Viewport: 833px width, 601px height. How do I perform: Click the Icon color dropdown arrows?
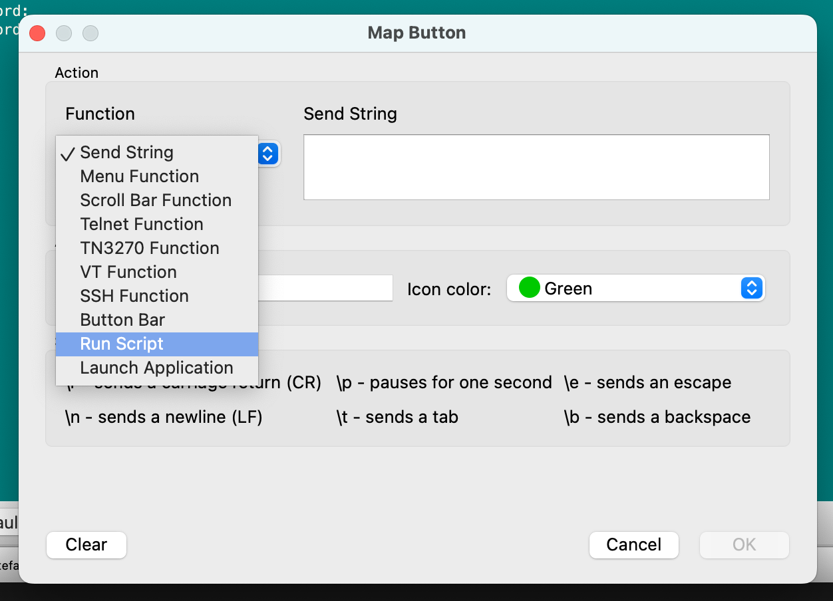coord(751,289)
